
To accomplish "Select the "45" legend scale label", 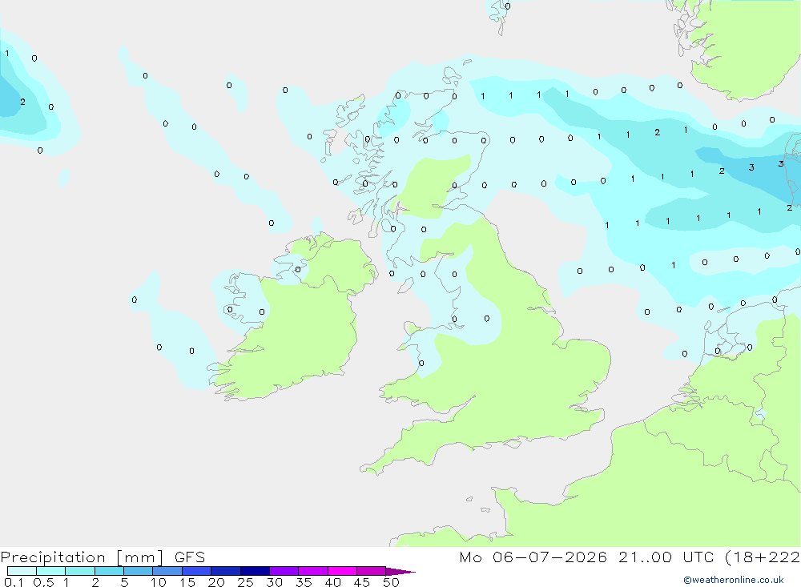I will [362, 582].
